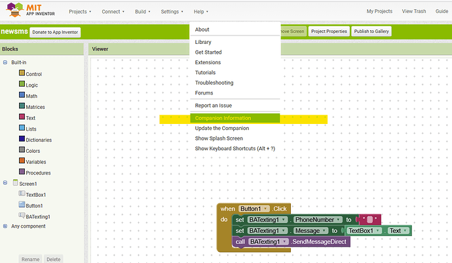Collapse the Screen1 component tree

click(x=5, y=184)
